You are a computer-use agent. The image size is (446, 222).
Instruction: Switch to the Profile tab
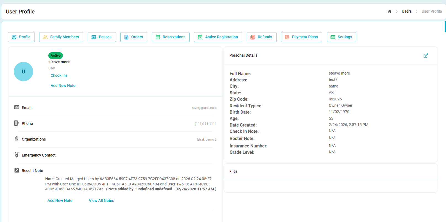coord(21,37)
